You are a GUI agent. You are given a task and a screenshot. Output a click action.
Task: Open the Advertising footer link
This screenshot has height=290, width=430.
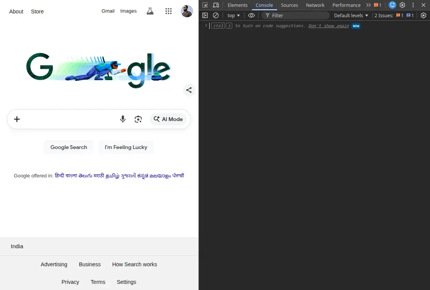point(54,264)
